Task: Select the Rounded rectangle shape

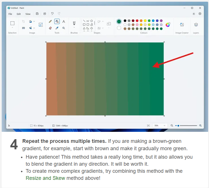Action: 88,25
